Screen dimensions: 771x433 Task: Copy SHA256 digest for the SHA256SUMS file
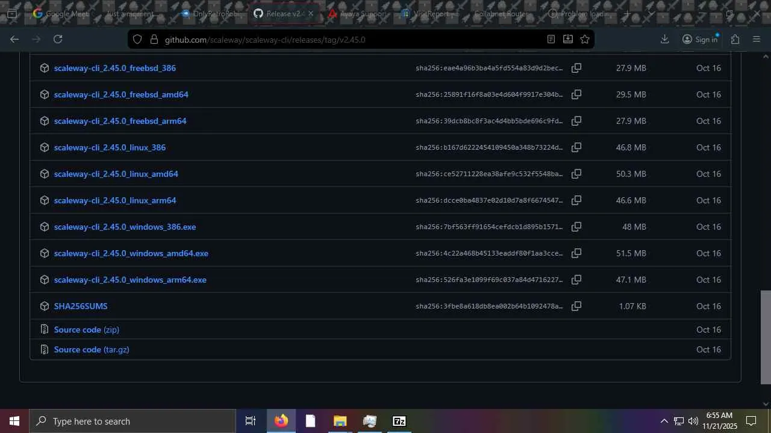coord(576,306)
